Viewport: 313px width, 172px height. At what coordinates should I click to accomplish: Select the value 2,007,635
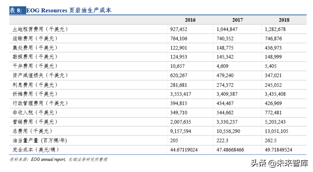point(181,122)
